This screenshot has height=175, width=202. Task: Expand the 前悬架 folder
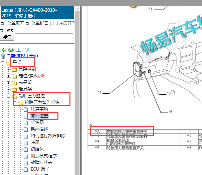click(x=8, y=83)
